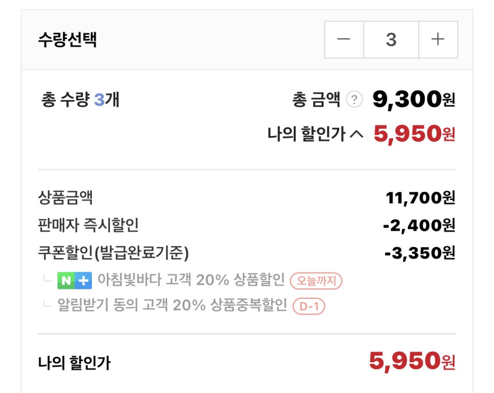Open the 총 금액 question mark help
This screenshot has height=393, width=494.
click(354, 100)
